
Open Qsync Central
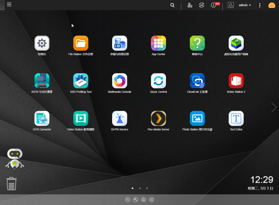[x=159, y=81]
